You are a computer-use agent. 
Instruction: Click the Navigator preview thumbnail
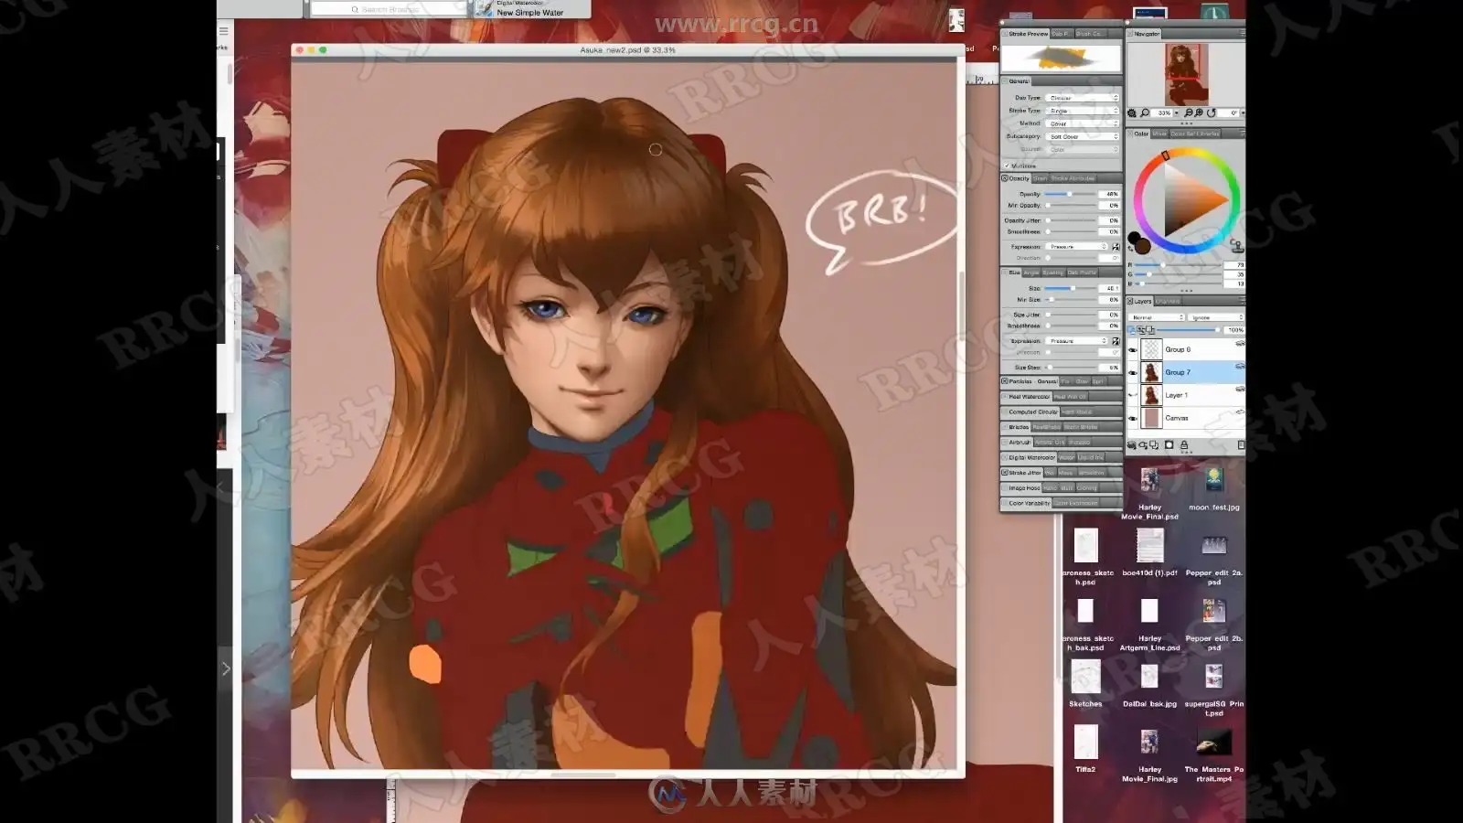pos(1186,74)
